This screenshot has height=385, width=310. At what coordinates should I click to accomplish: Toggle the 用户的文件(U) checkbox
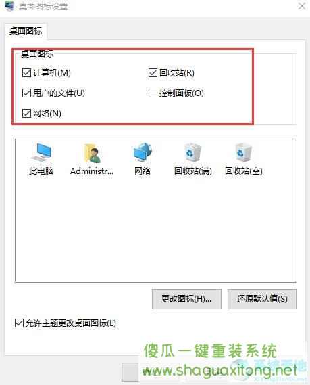tap(26, 93)
